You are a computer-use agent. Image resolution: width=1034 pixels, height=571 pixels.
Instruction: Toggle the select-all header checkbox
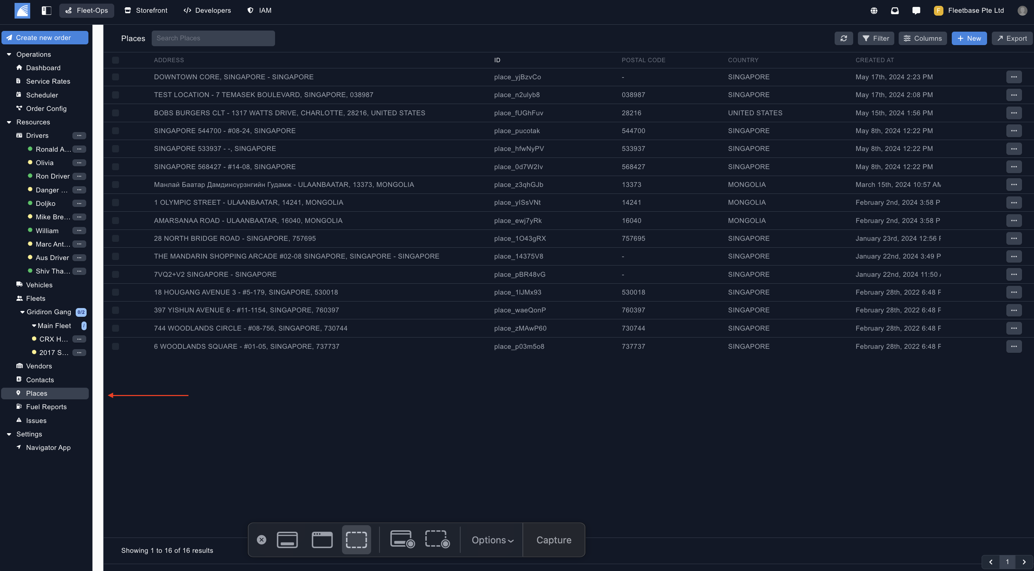click(115, 60)
